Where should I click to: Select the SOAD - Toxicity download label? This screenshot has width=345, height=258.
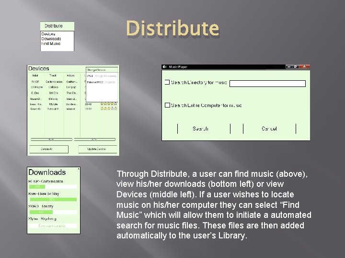(x=41, y=206)
